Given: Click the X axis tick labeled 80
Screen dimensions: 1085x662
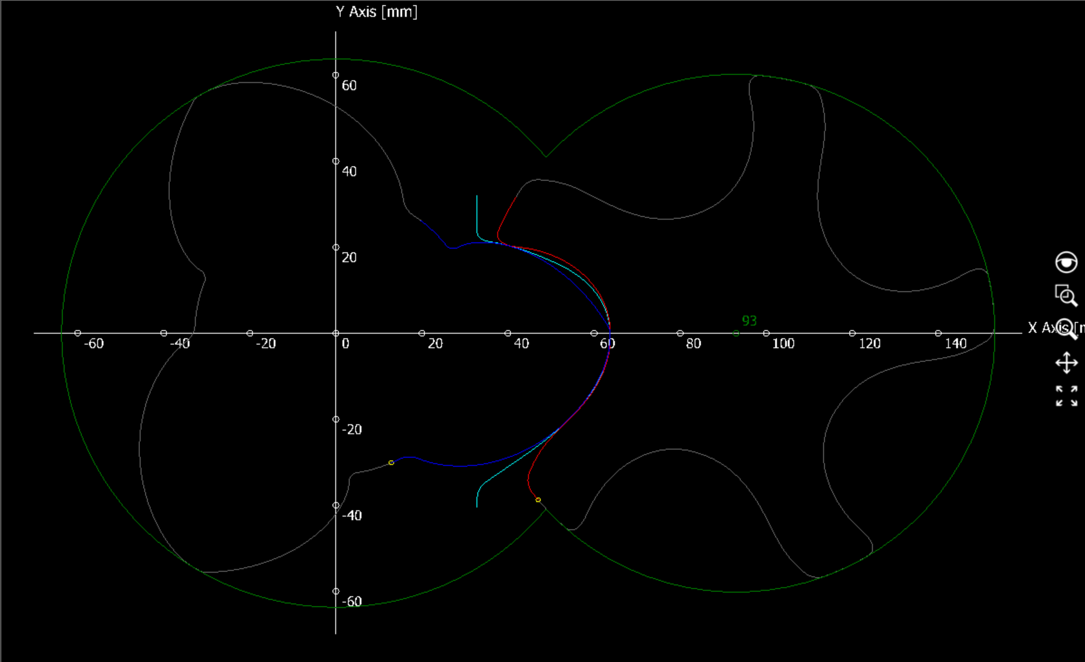Looking at the screenshot, I should [680, 333].
